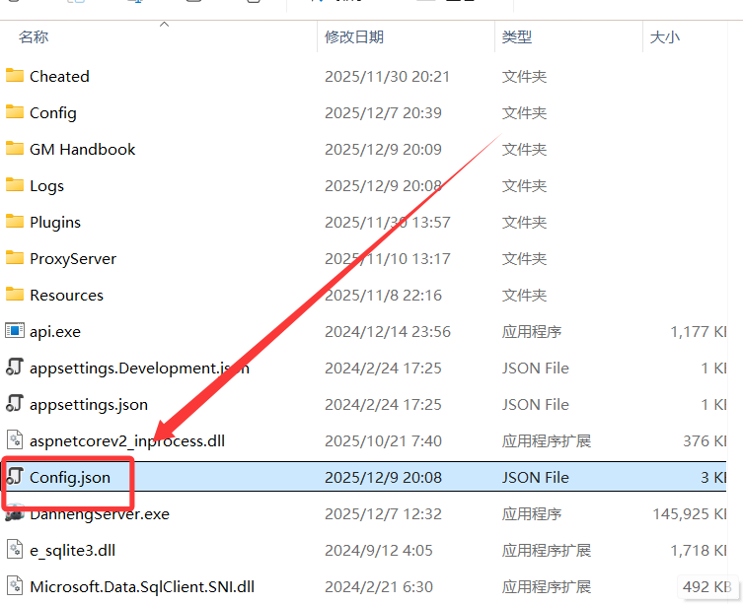The width and height of the screenshot is (743, 604).
Task: Click the Cheated folder icon
Action: pos(15,76)
